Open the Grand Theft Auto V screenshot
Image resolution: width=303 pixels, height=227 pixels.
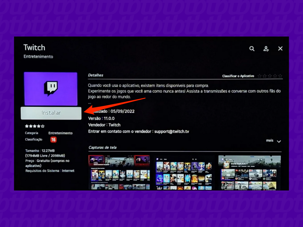[x=250, y=173]
